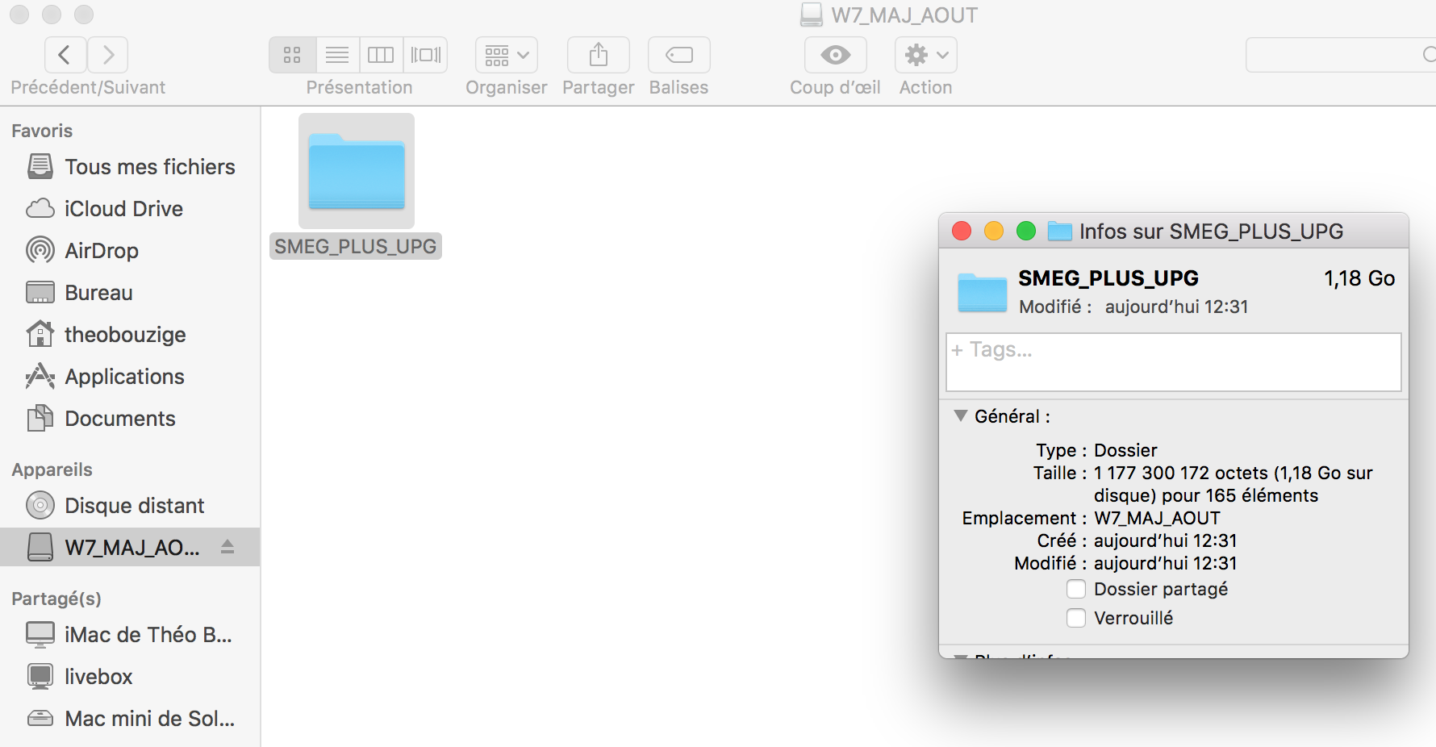
Task: Open iCloud Drive in sidebar
Action: 123,209
